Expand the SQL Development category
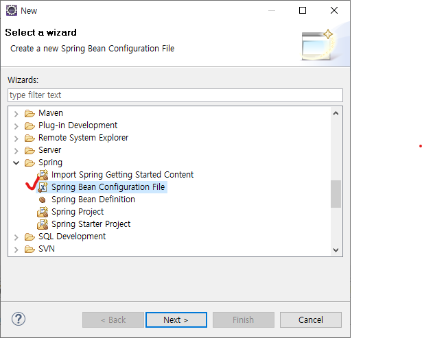The width and height of the screenshot is (422, 338). tap(16, 237)
